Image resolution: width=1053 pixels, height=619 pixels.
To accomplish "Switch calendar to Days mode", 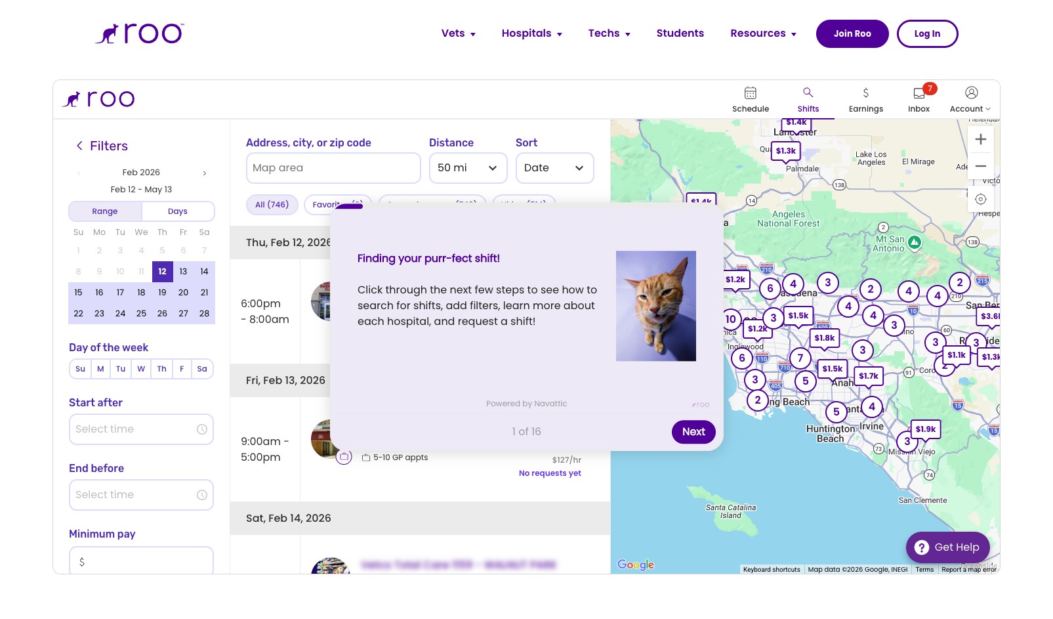I will 178,211.
